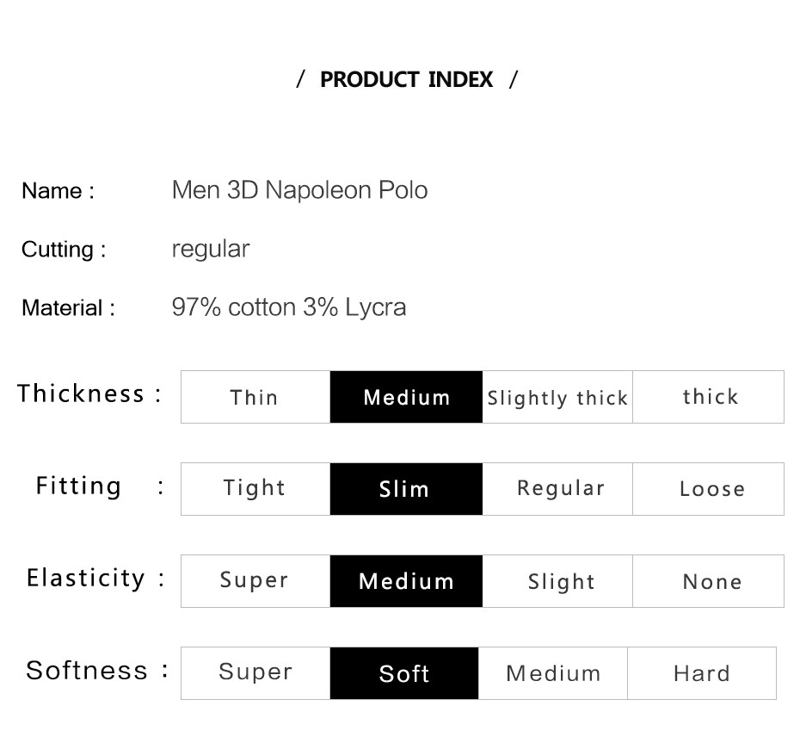Choose Medium in the Softness row

pyautogui.click(x=553, y=673)
